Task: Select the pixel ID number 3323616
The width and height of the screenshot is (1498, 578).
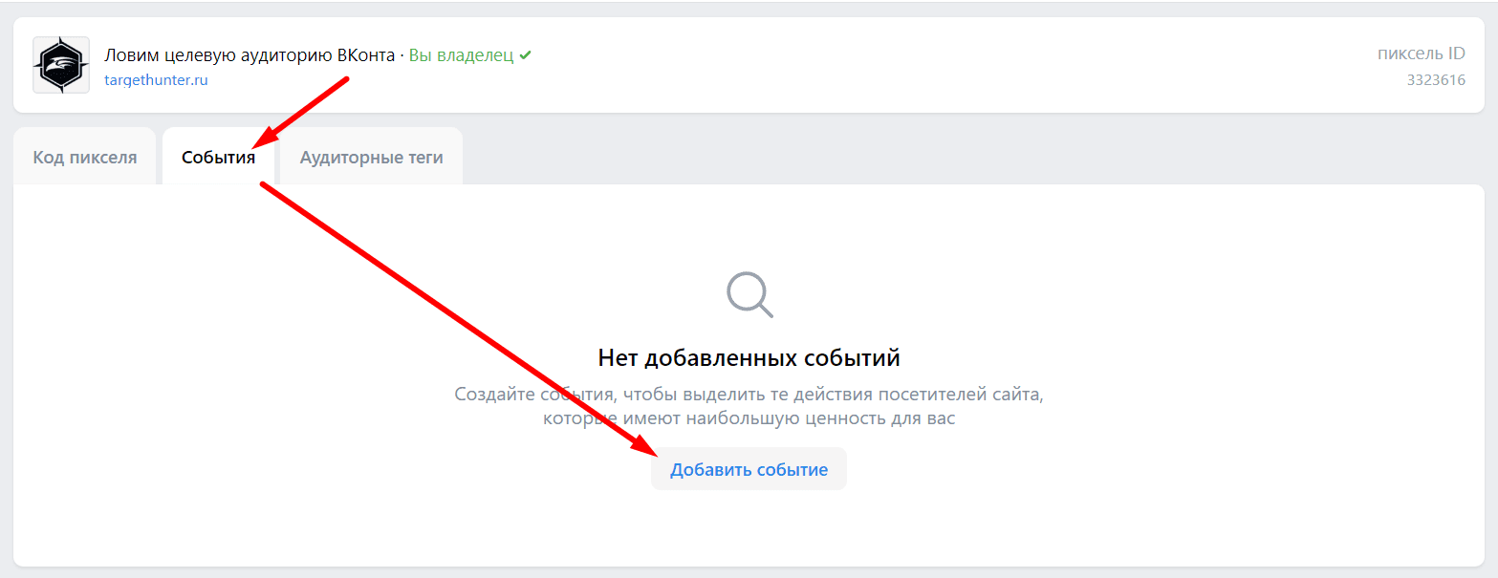Action: (x=1438, y=79)
